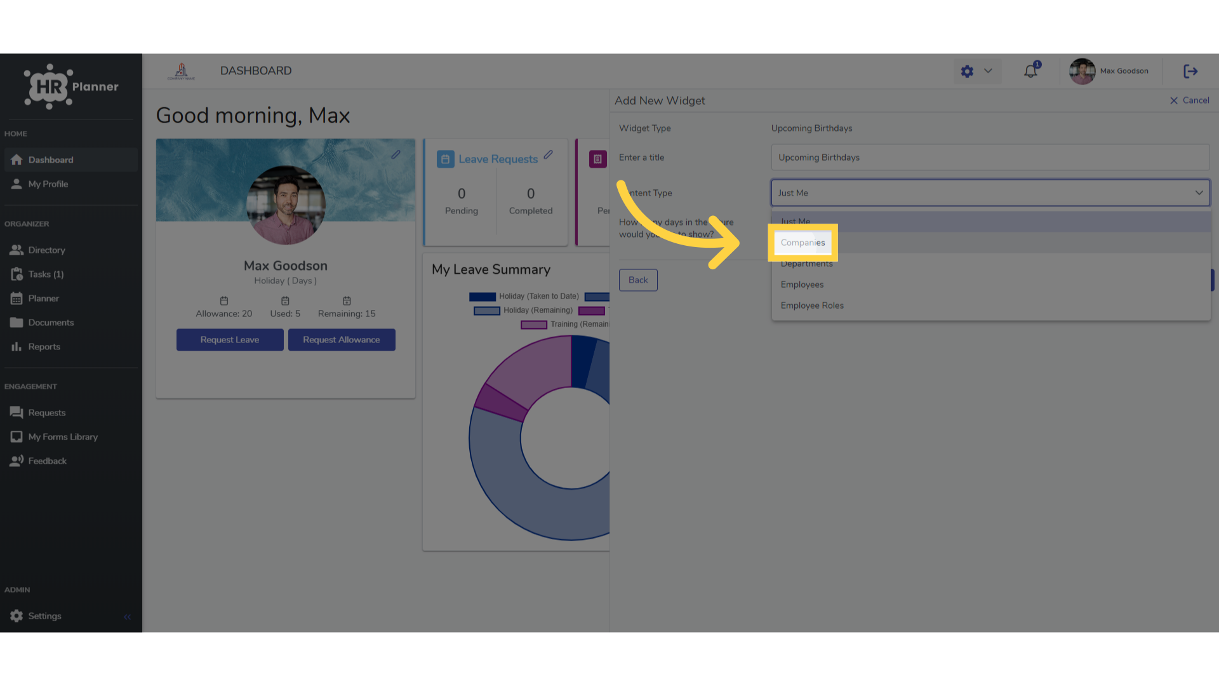Click the Feedback icon

coord(17,461)
